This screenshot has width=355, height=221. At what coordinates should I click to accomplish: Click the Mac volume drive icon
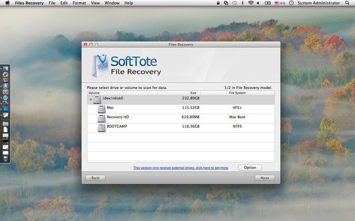pyautogui.click(x=102, y=109)
